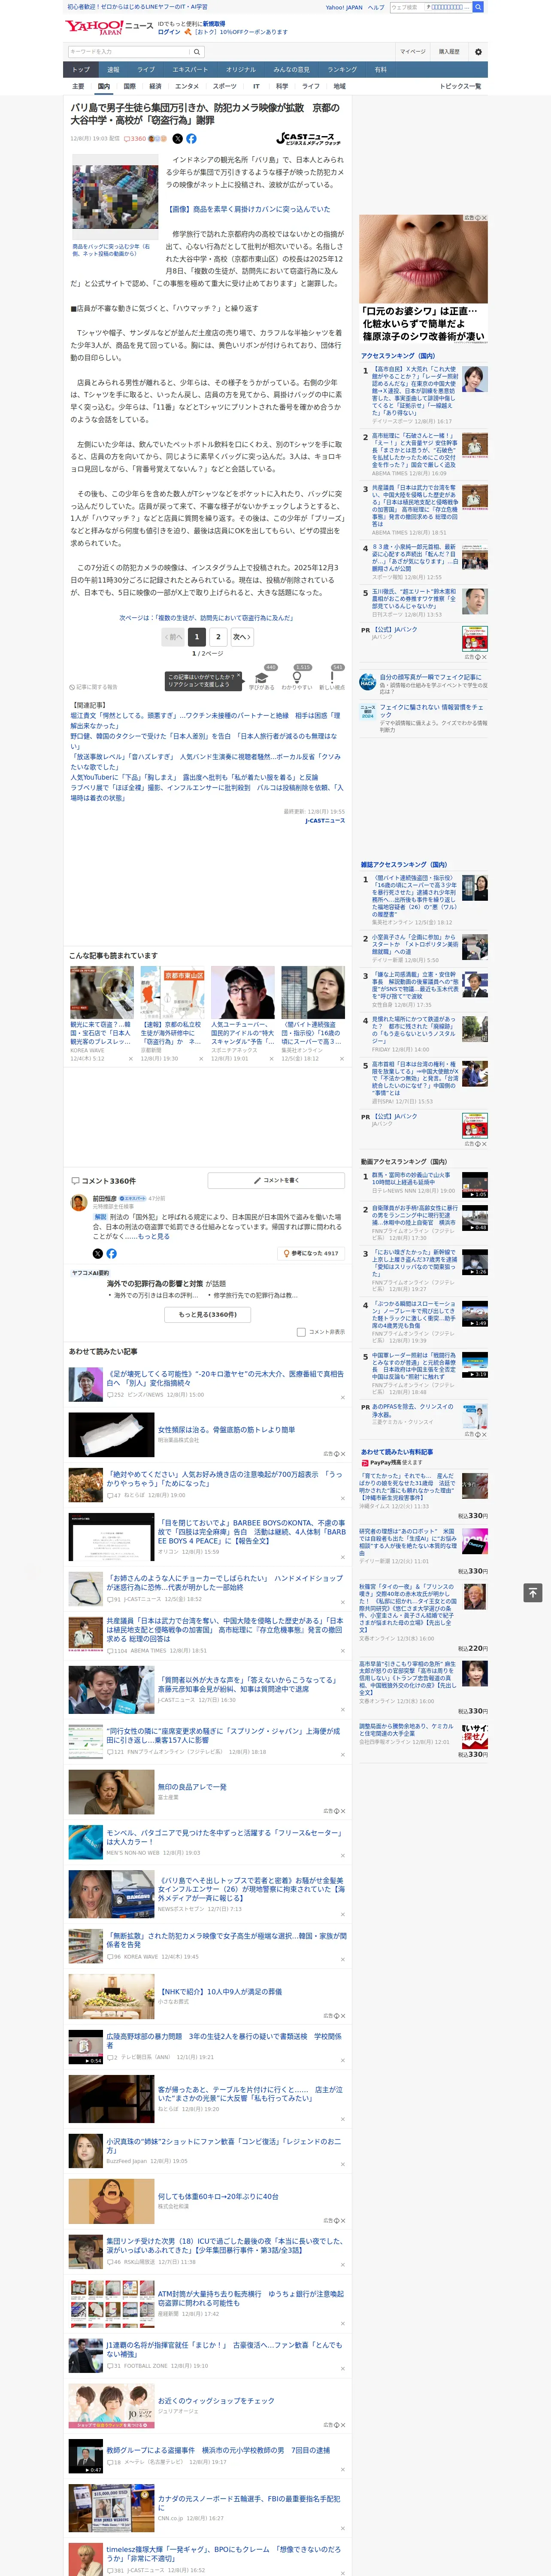Screen dimensions: 551x2576
Task: Open the 速報 navigation tab
Action: pos(113,70)
